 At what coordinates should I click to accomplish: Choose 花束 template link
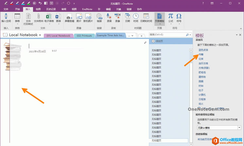coord(201,59)
